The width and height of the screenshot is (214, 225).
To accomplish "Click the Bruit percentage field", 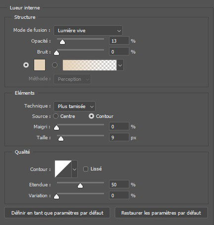I will [119, 52].
